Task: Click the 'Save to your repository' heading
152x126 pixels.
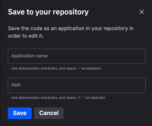Action: tap(48, 12)
